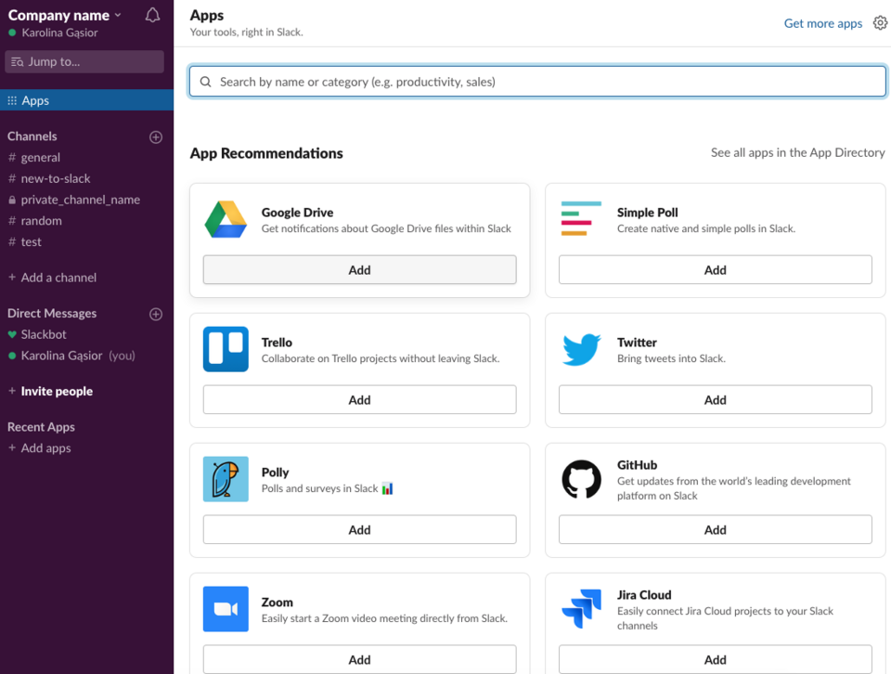Click the Zoom camera icon

tap(226, 609)
